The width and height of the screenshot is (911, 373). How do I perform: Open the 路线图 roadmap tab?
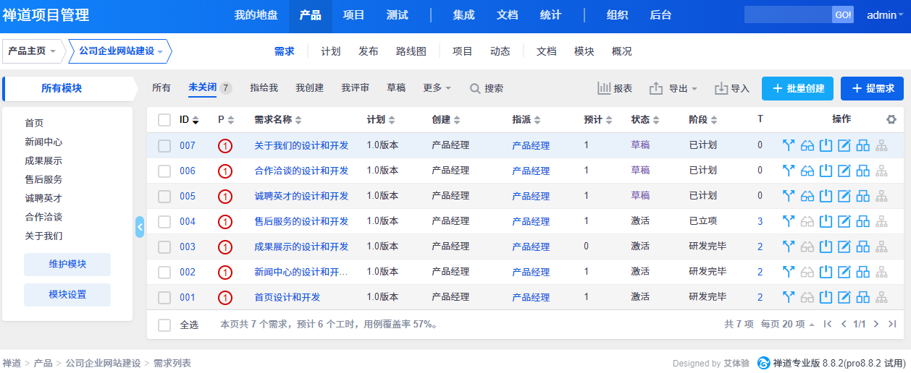click(x=411, y=51)
